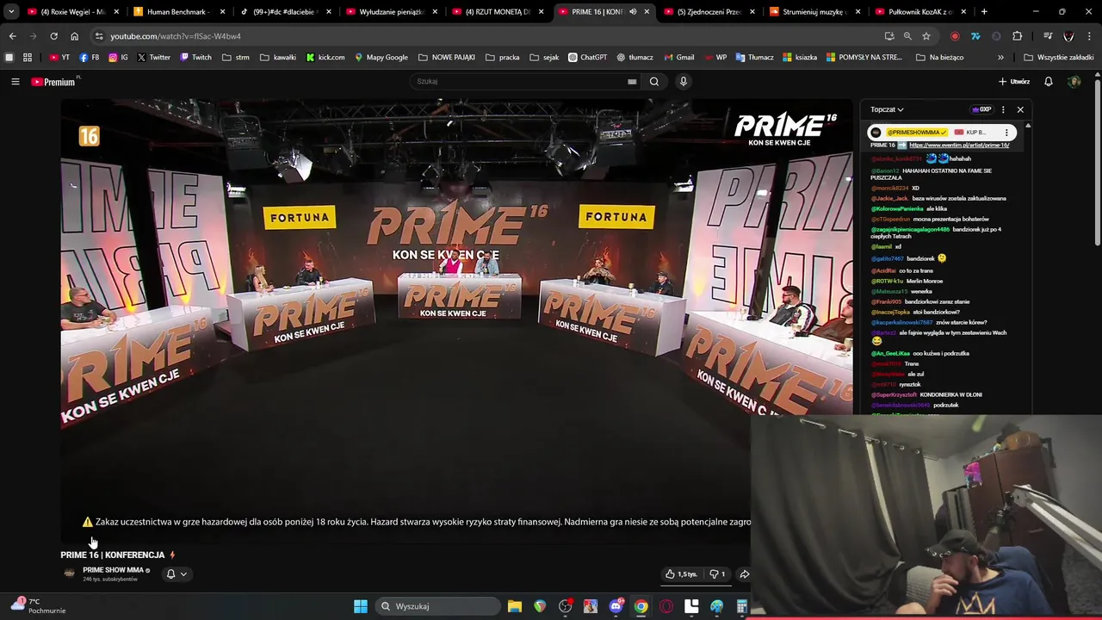Viewport: 1102px width, 620px height.
Task: Expand the Na bieżąco bookmark folder
Action: tap(940, 58)
